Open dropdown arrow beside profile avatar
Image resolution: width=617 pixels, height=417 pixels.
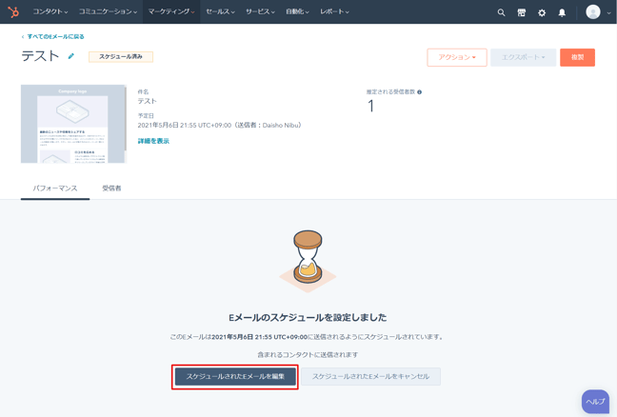click(x=608, y=12)
